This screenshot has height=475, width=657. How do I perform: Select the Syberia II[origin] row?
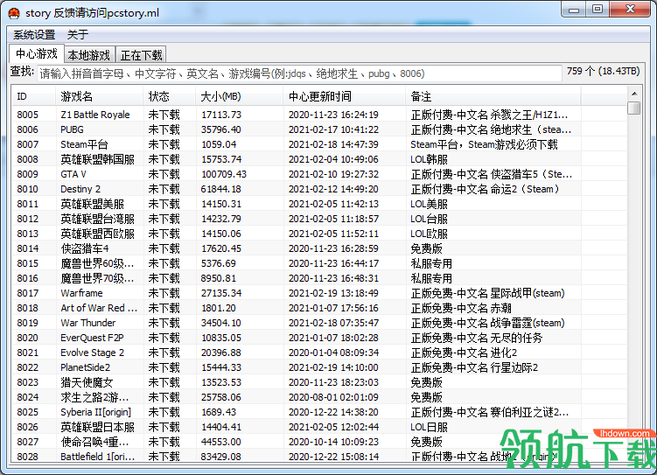pos(319,412)
